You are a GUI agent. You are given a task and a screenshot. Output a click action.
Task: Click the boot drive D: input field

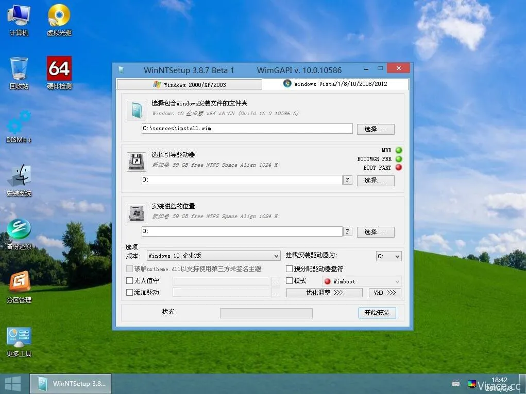coord(242,180)
